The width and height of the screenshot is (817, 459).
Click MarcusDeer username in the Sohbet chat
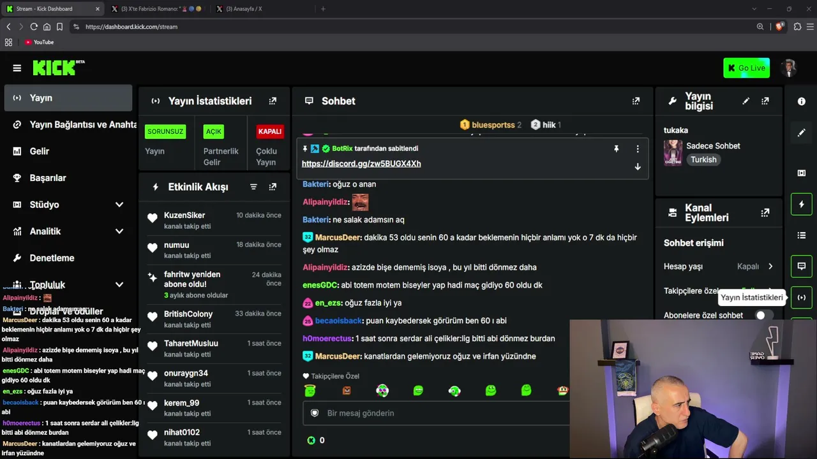pos(338,238)
